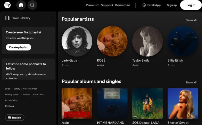The image size is (202, 125).
Task: Click the Sign up button
Action: [x=172, y=5]
